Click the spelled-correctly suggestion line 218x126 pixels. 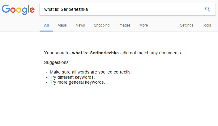point(91,72)
